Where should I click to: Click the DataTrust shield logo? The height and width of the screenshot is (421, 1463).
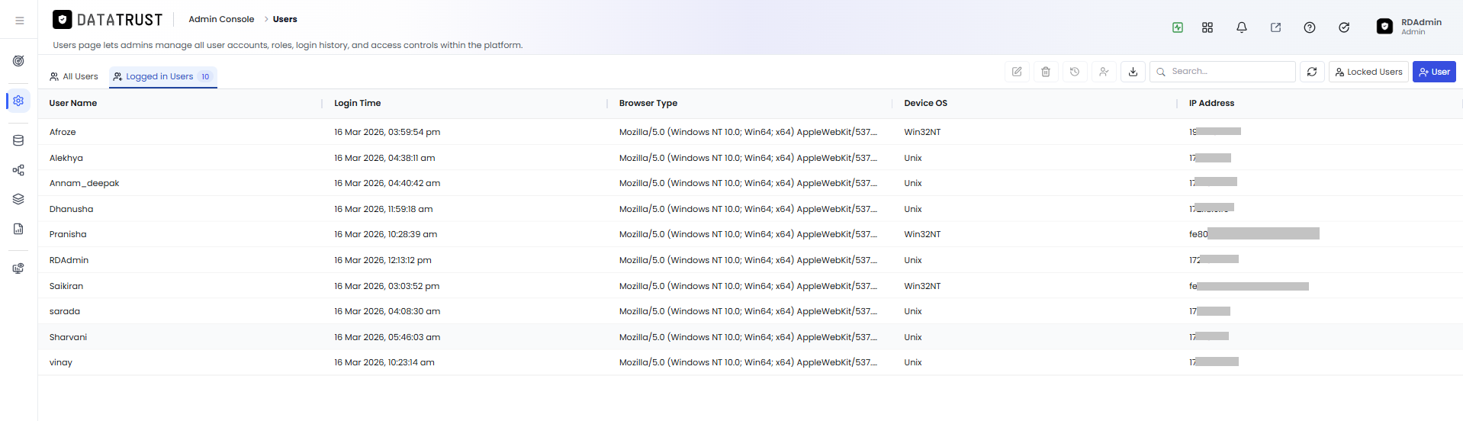pyautogui.click(x=63, y=20)
